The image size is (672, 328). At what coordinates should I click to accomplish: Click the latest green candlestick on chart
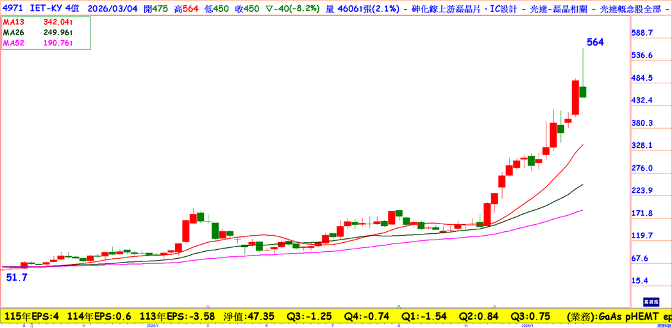pos(583,92)
